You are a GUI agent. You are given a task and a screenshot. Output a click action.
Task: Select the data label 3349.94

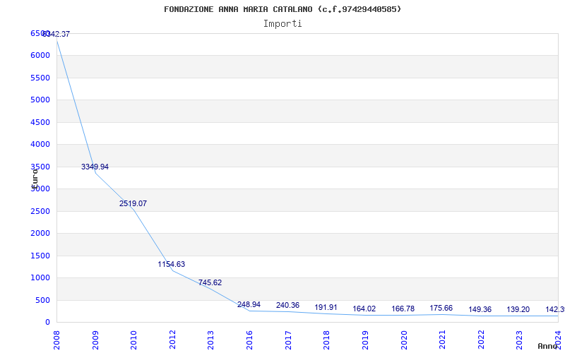95,167
